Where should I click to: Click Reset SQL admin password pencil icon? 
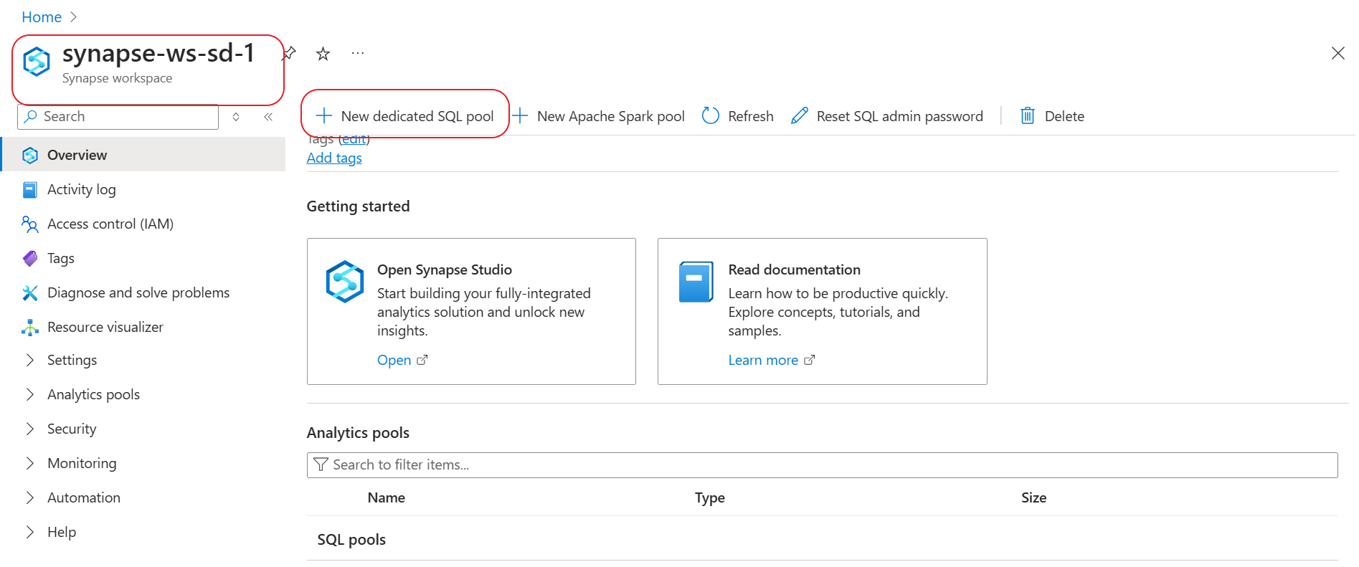click(x=800, y=116)
